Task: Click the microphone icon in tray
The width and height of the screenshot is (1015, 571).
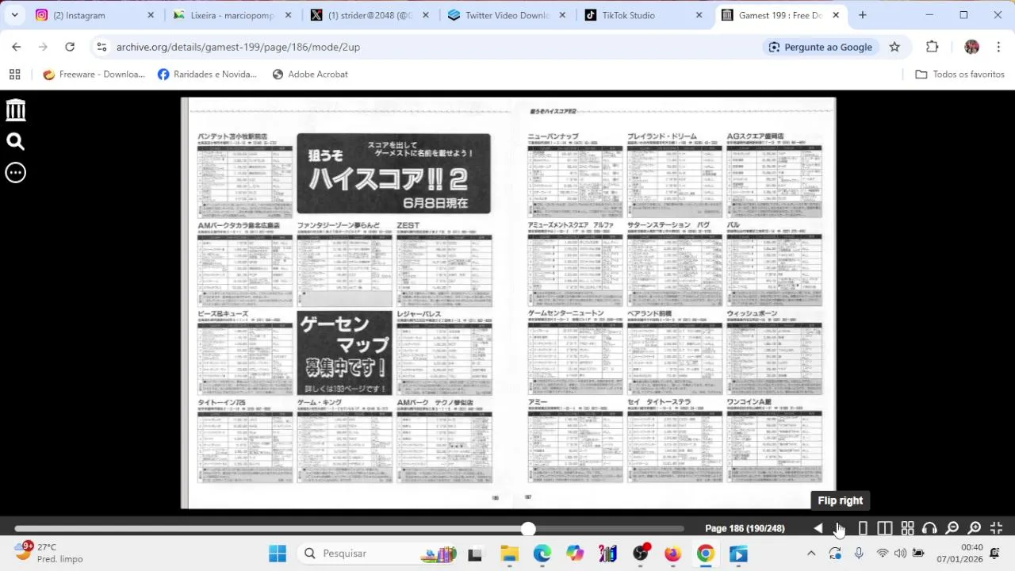Action: click(859, 554)
